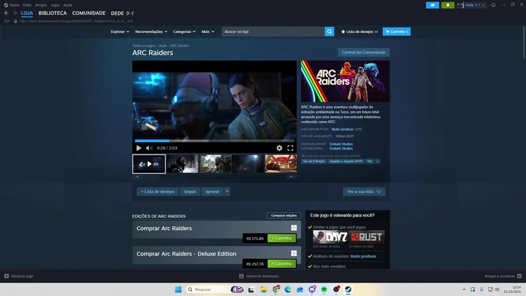526x296 pixels.
Task: Switch to the LOJA tab
Action: 27,13
